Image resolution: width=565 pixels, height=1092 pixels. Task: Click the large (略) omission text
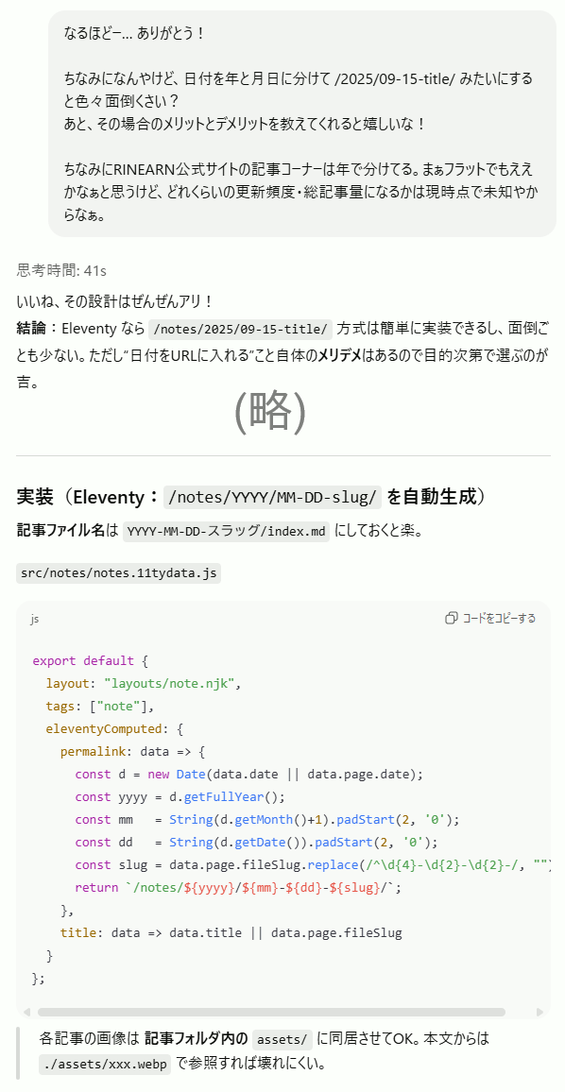[270, 411]
